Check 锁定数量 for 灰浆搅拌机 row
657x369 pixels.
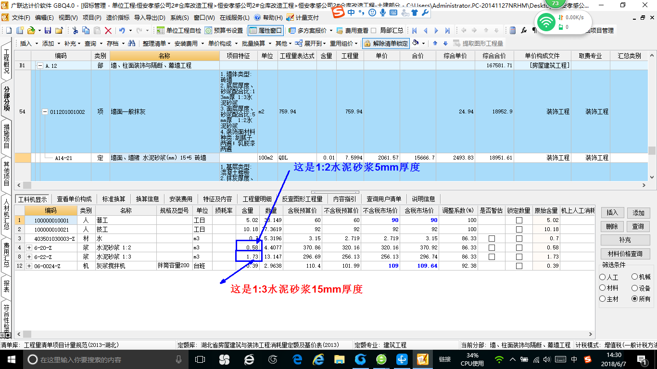pos(519,266)
